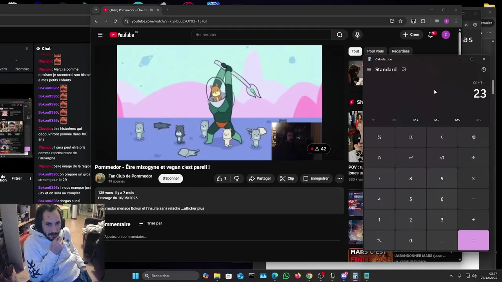Subscribe with the S'abonner button
The width and height of the screenshot is (502, 282).
171,179
